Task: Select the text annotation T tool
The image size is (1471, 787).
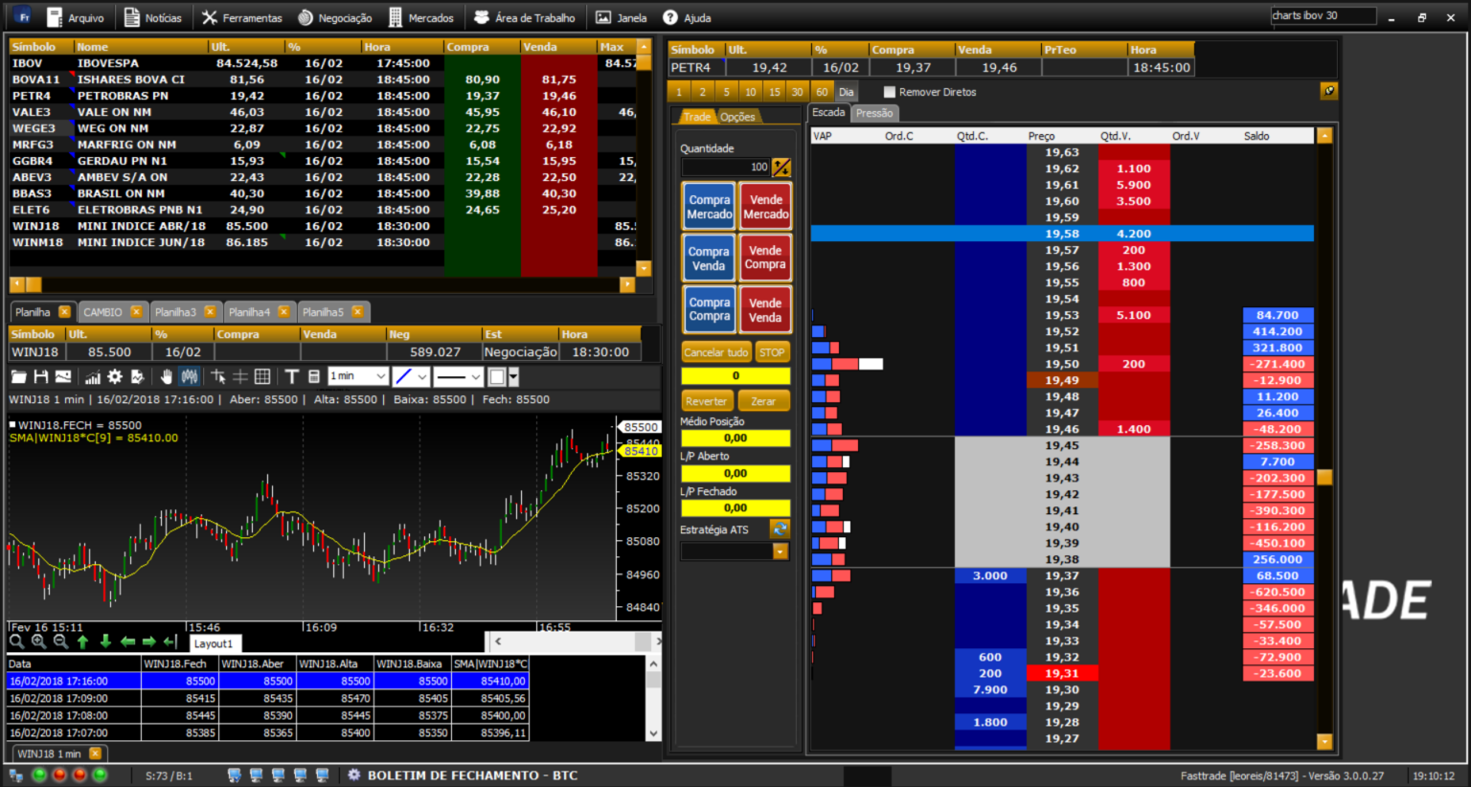Action: point(292,377)
